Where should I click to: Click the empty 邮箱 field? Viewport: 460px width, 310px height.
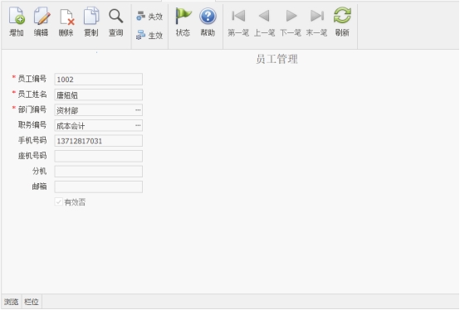pos(99,186)
